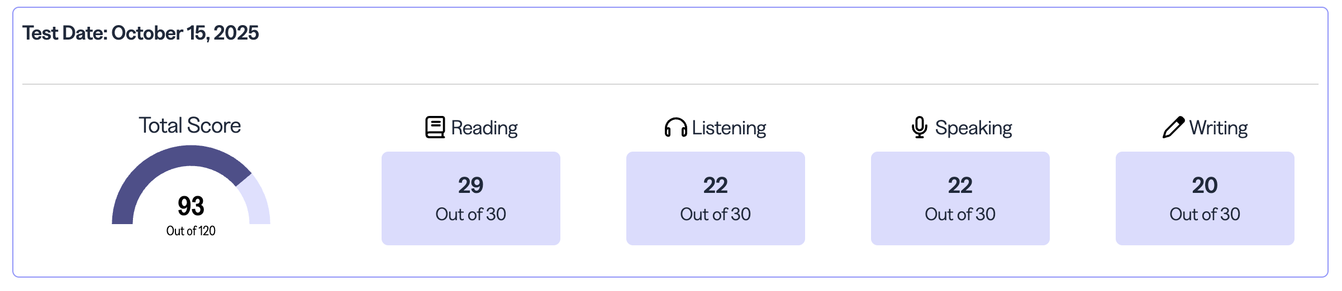Click "Out of 30" in the Writing card

coord(1205,214)
